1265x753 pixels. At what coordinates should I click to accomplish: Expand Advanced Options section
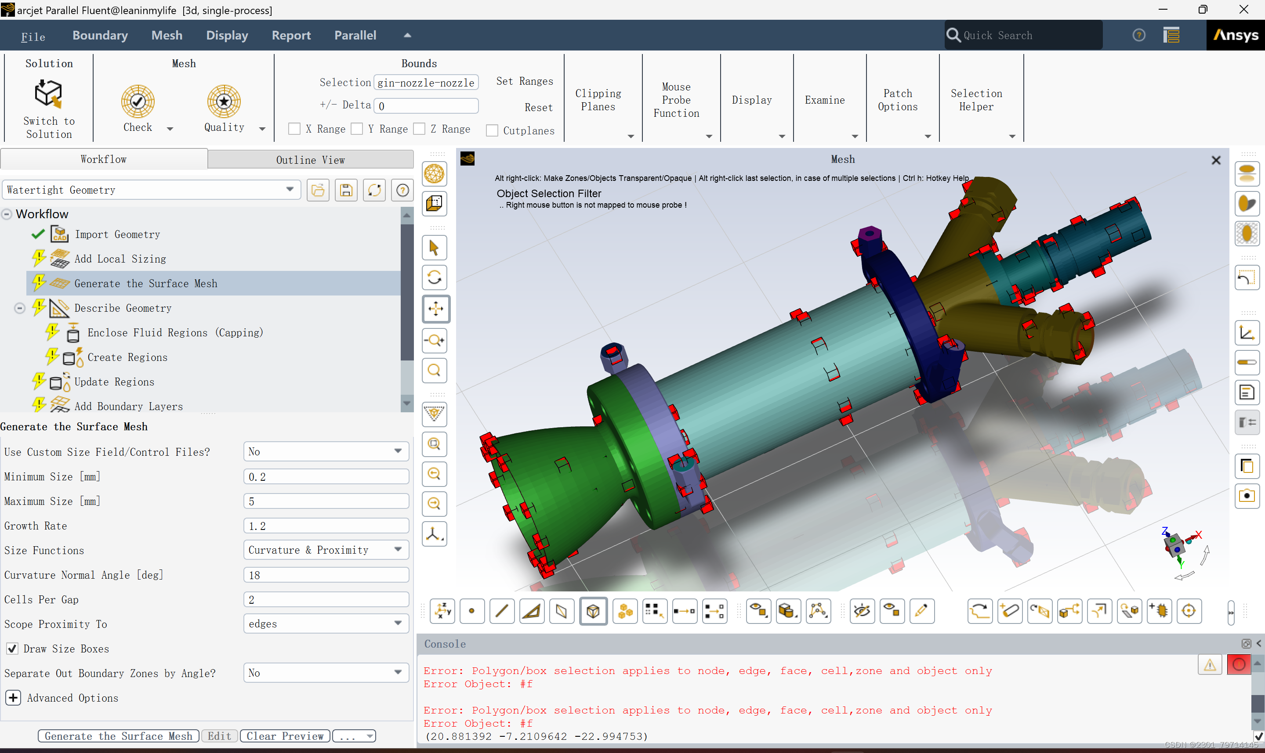[13, 698]
